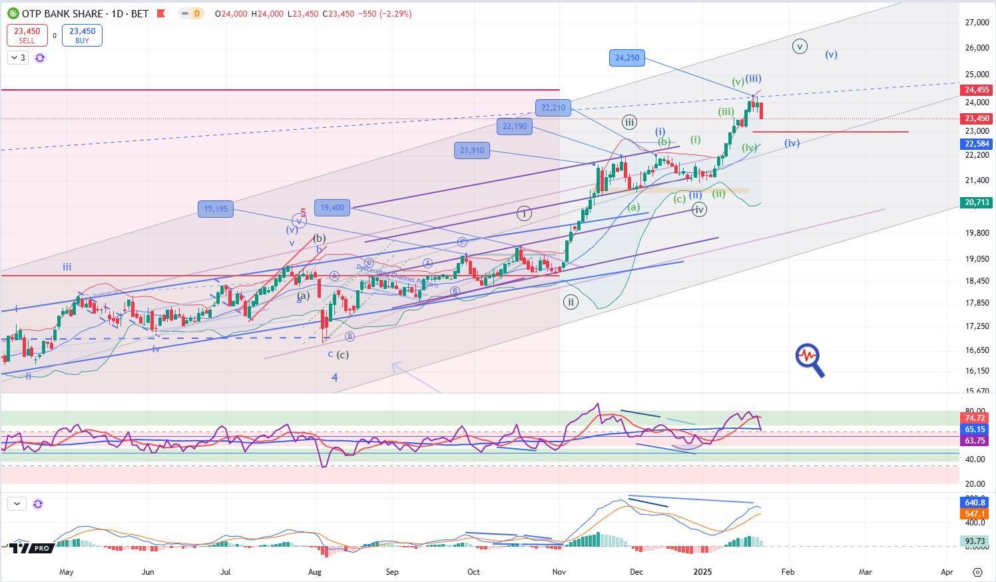Screen dimensions: 996x582
Task: Click the −550 (−2.29%) change value
Action: tap(385, 13)
